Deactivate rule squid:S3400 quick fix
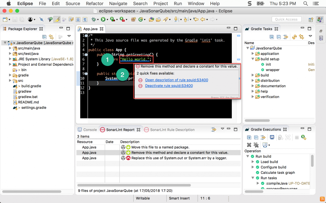 [x=169, y=86]
